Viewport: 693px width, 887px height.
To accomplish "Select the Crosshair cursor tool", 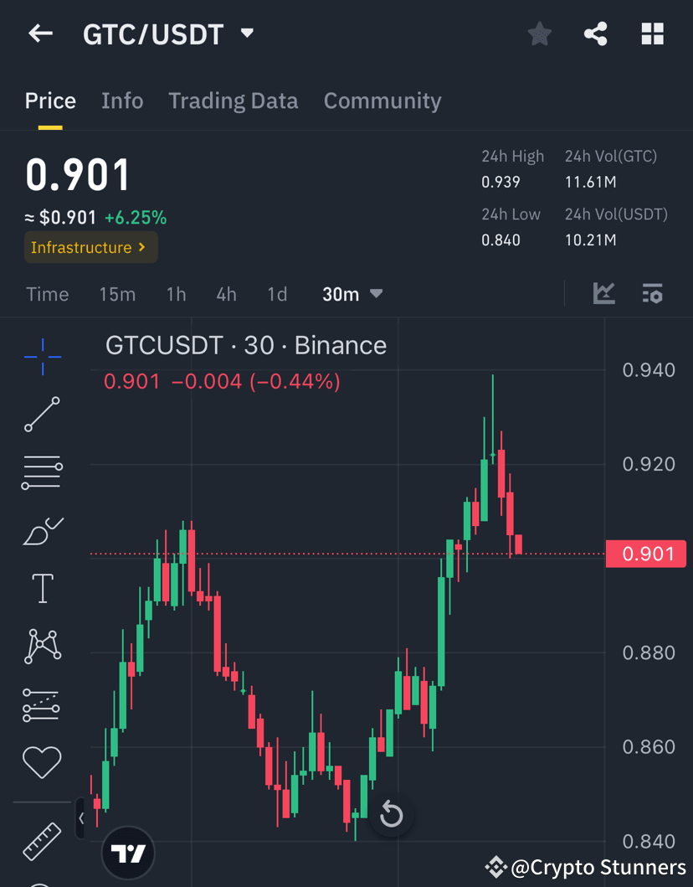I will coord(42,356).
